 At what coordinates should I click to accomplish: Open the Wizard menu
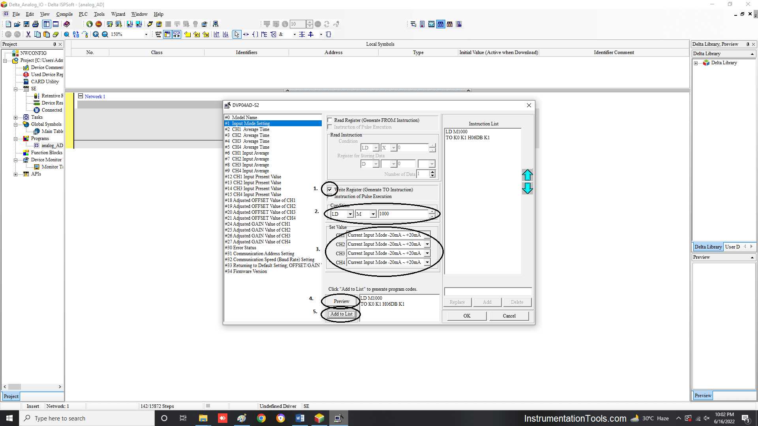pyautogui.click(x=118, y=14)
